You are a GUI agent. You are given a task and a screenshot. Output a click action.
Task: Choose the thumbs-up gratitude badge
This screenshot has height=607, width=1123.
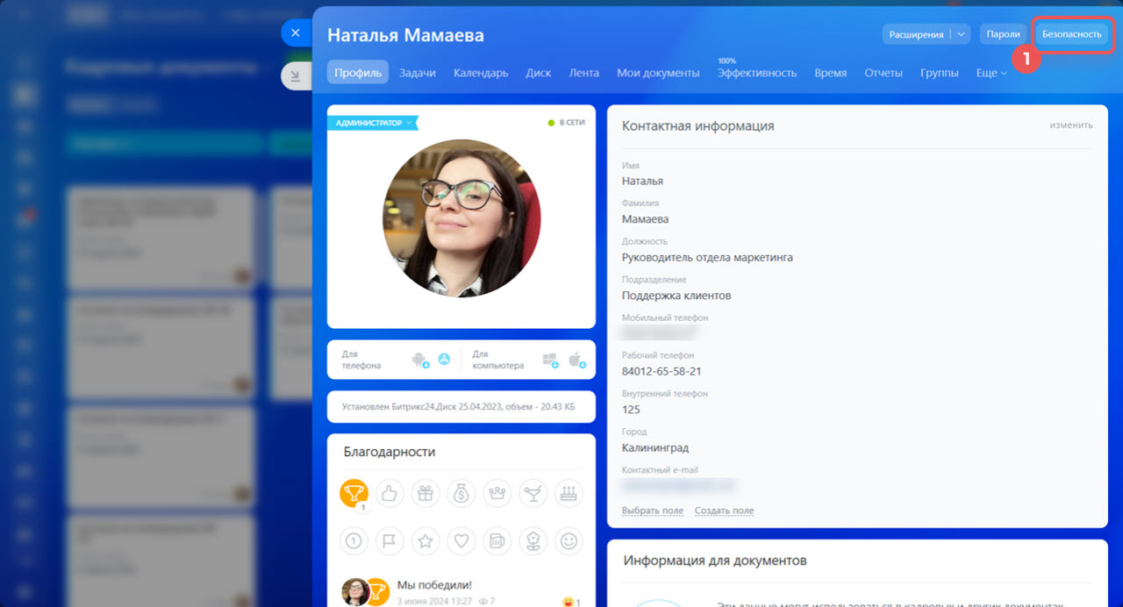click(x=390, y=493)
